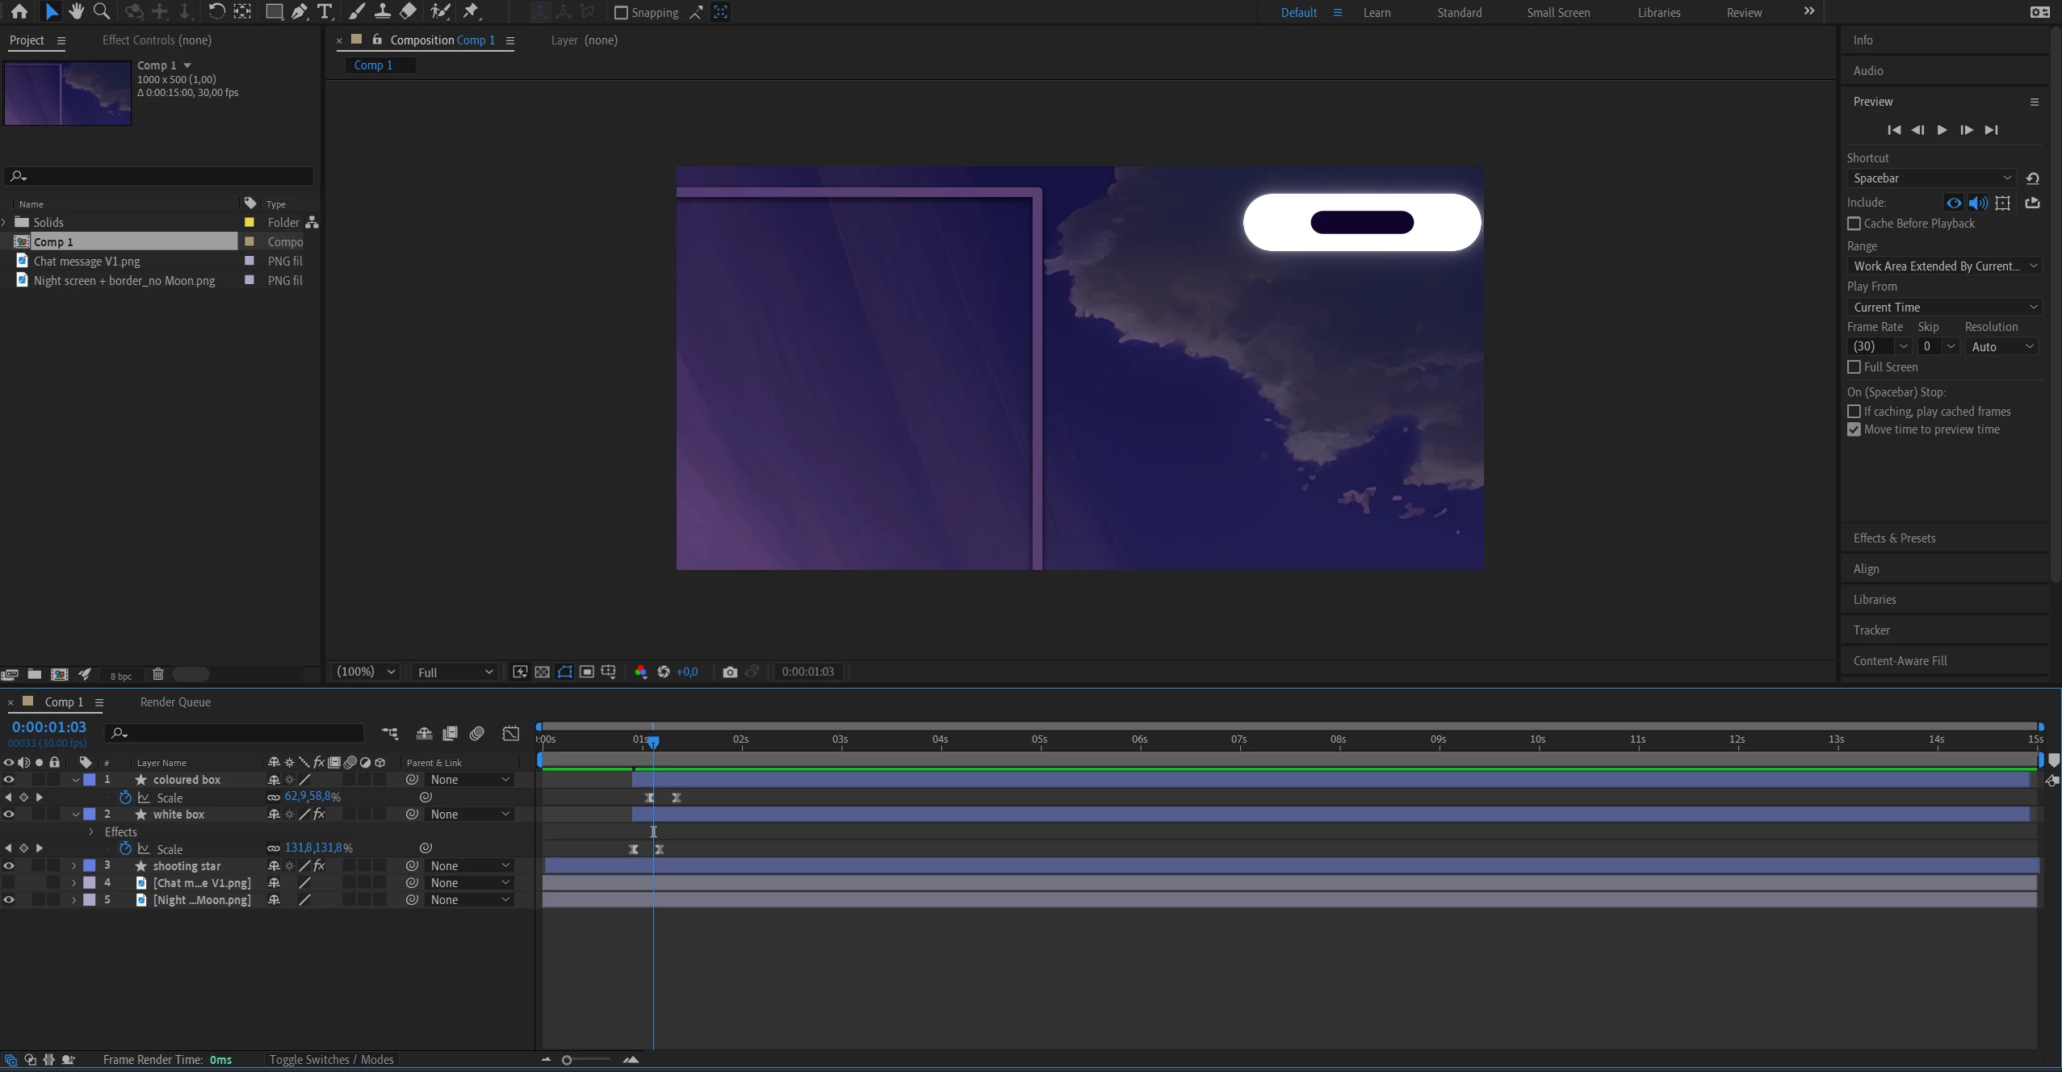Click the delete trash icon in Project panel
The width and height of the screenshot is (2062, 1072).
(158, 674)
